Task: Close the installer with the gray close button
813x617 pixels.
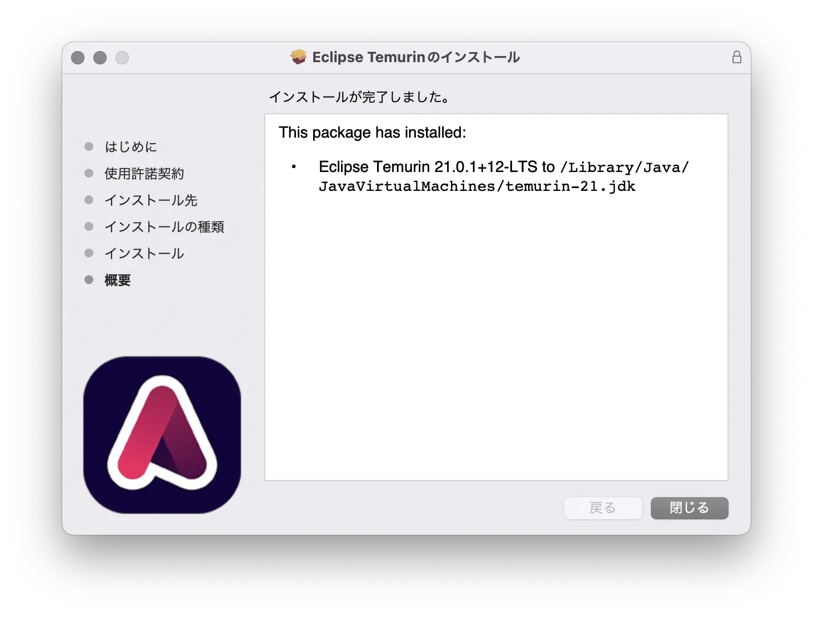Action: click(78, 58)
